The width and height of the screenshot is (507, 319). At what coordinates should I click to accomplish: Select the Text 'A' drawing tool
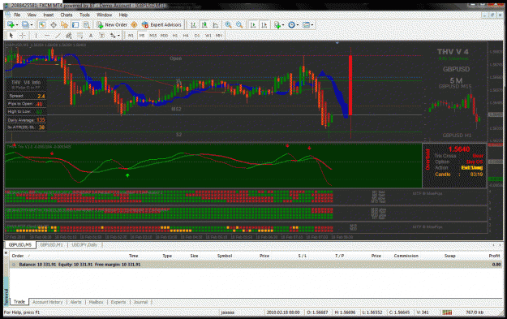click(x=91, y=35)
